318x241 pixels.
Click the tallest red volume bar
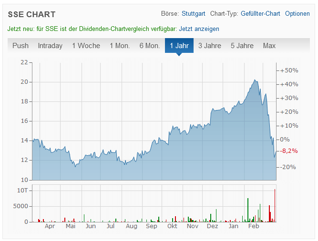(x=275, y=205)
